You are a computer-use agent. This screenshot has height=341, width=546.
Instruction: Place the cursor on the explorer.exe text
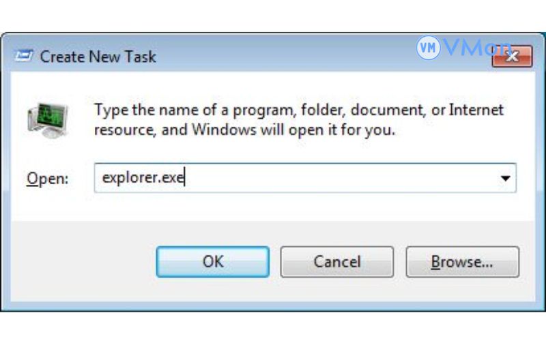[x=143, y=179]
